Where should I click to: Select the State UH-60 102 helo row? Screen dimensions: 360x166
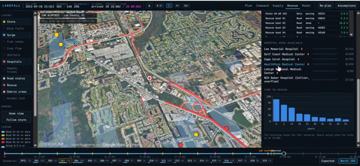(306, 13)
